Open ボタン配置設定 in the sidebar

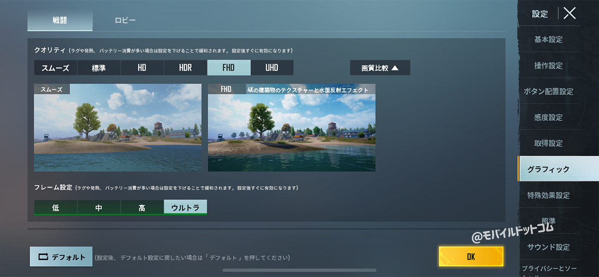tap(548, 91)
